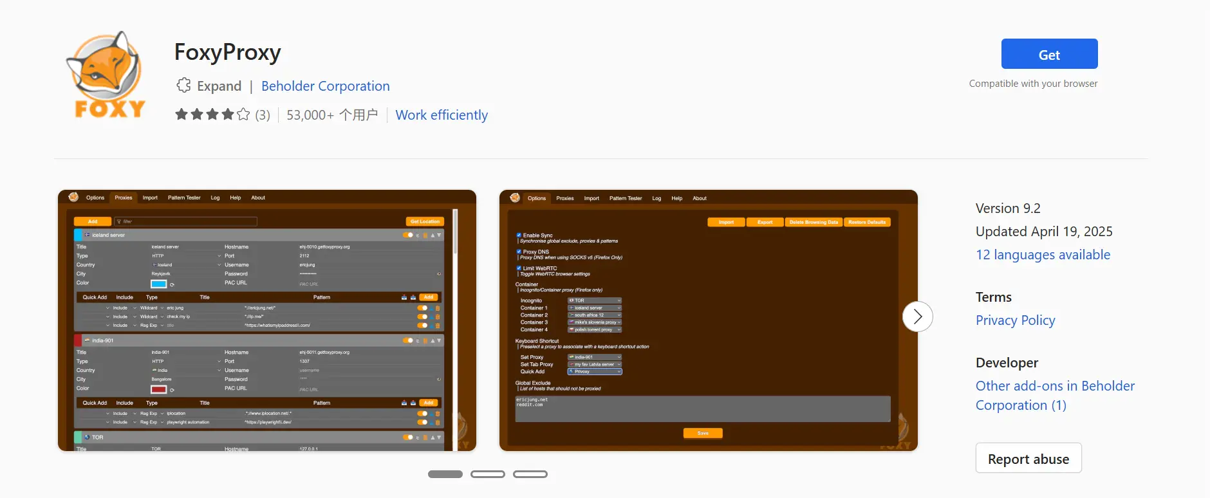Screen dimensions: 1210x498
Task: Select the second carousel page indicator
Action: (487, 474)
